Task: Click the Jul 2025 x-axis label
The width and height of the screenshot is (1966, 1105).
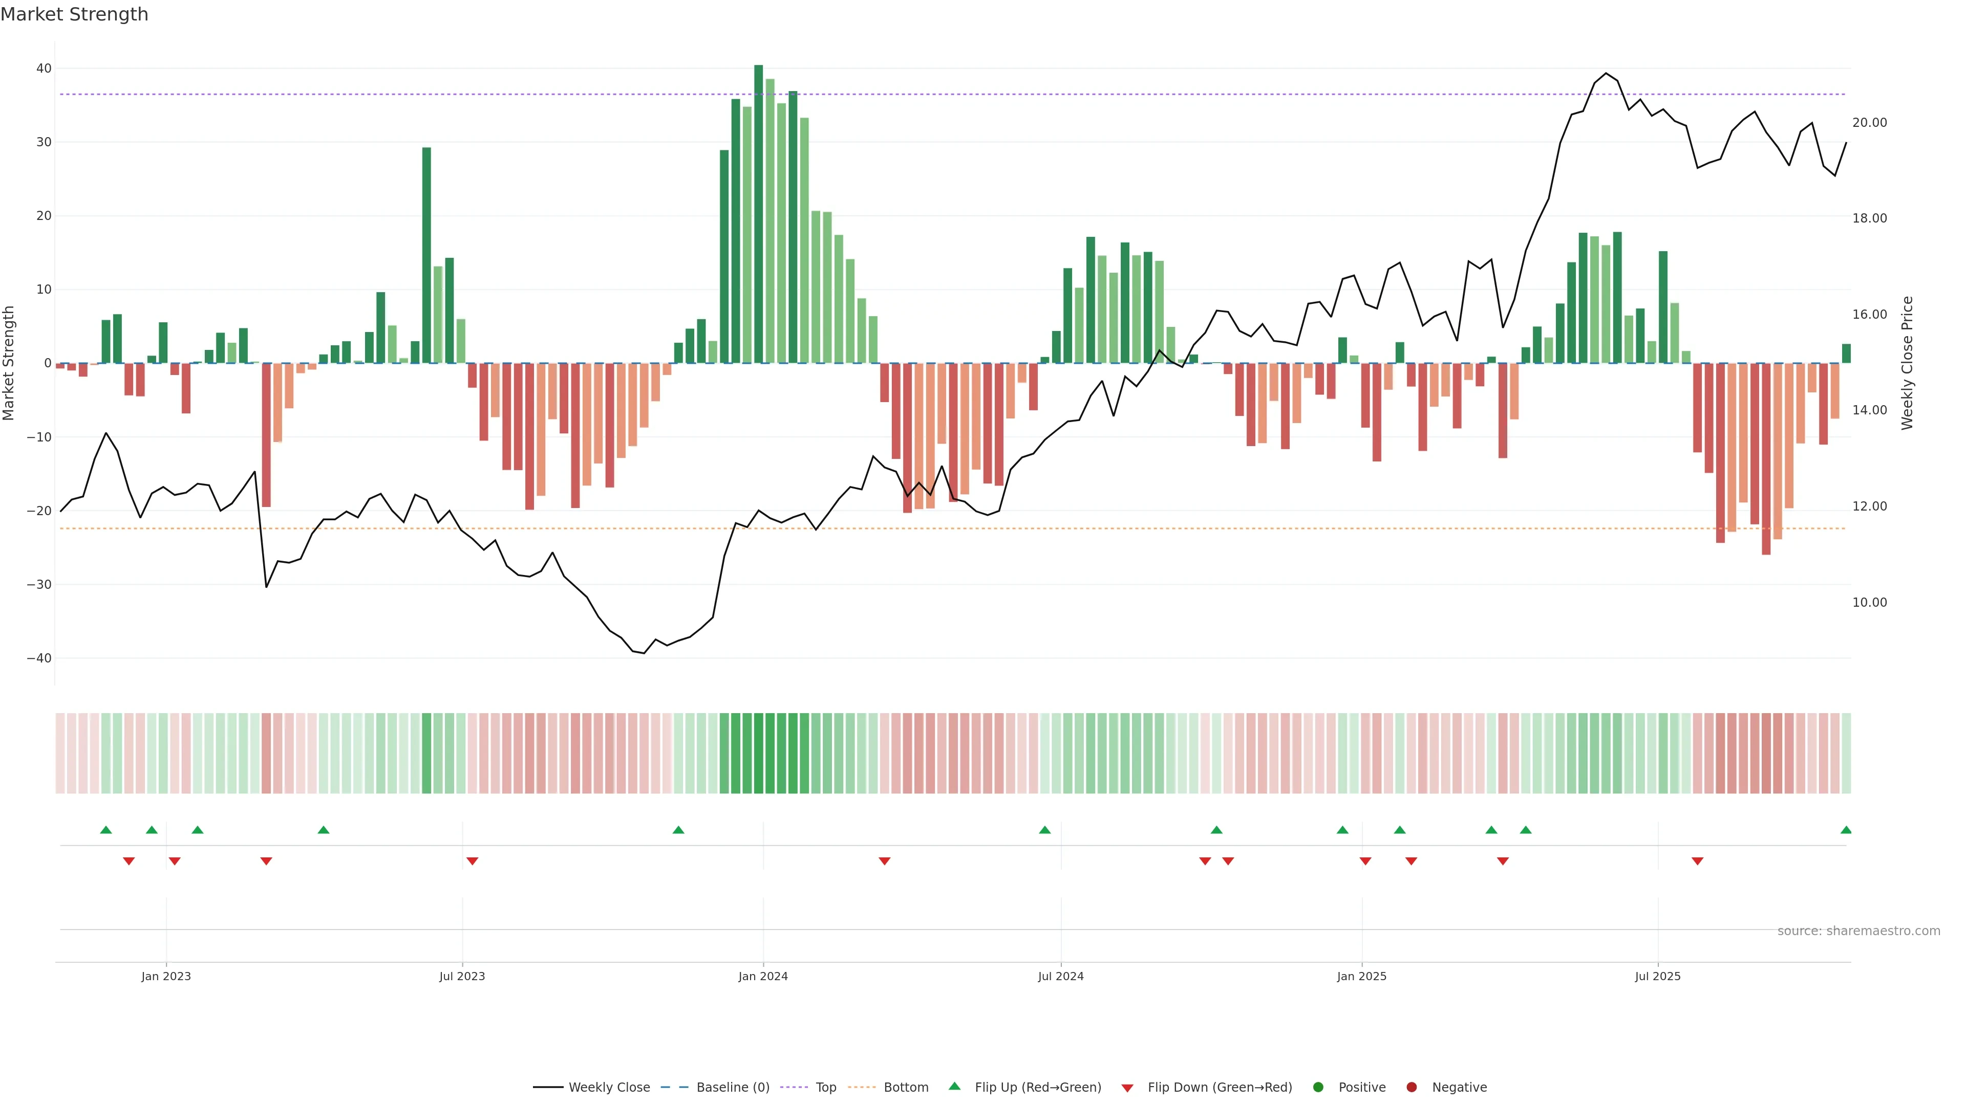Action: (x=1657, y=976)
